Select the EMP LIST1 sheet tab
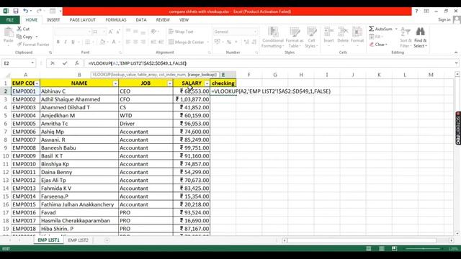Viewport: 461px width, 259px height. pos(48,240)
